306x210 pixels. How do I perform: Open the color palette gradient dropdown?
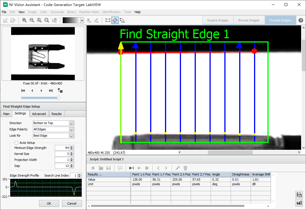(x=82, y=20)
